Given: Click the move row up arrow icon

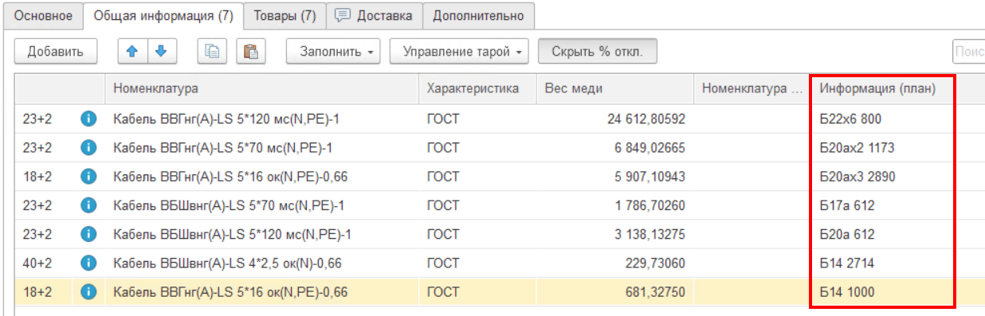Looking at the screenshot, I should [132, 52].
